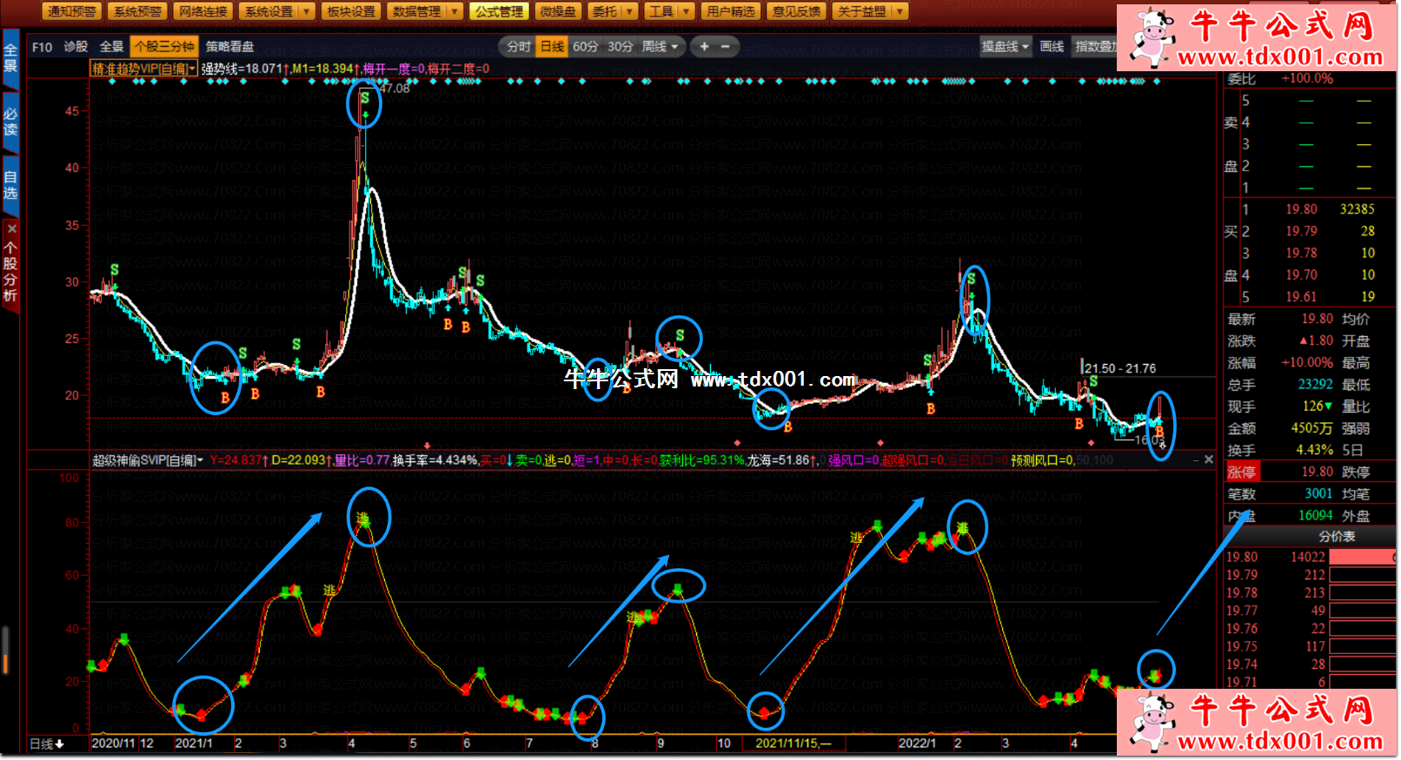
Task: Click the 诊股 button
Action: coord(76,47)
